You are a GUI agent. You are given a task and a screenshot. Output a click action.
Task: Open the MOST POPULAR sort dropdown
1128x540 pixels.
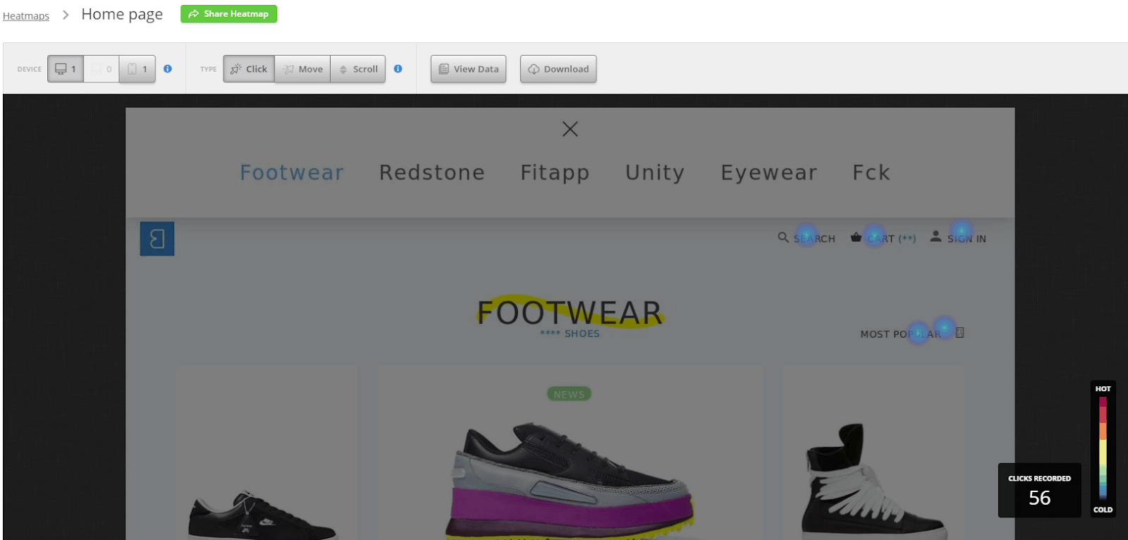[900, 334]
